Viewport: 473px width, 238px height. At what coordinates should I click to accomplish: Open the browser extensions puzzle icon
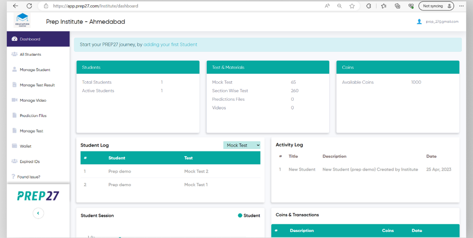pyautogui.click(x=368, y=6)
